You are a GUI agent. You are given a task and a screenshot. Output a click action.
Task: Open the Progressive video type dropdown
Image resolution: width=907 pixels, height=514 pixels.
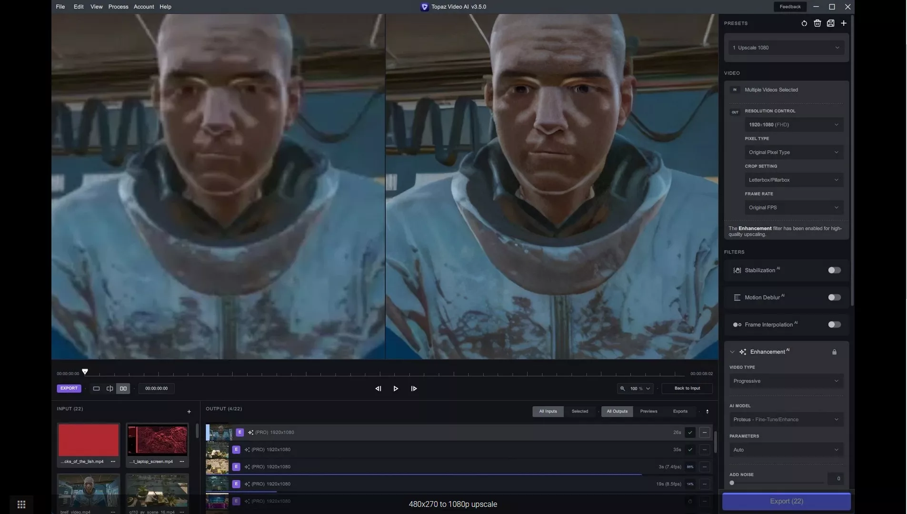pos(786,381)
